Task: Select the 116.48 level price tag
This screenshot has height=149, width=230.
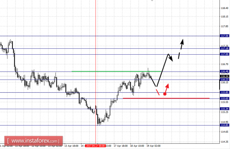Action: (224, 72)
